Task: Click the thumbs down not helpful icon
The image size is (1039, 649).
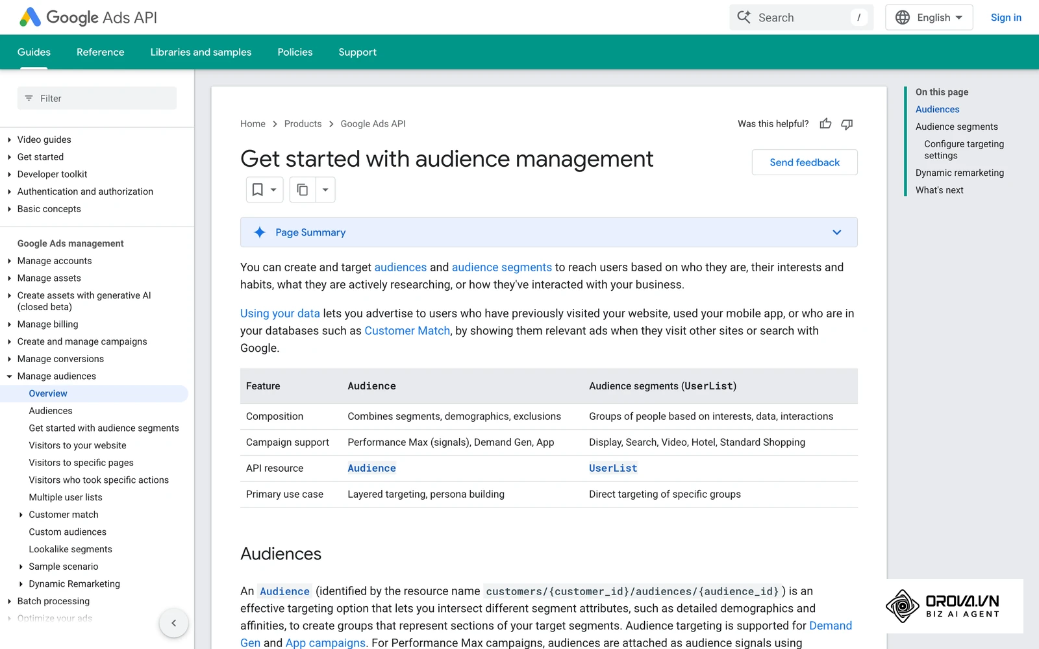Action: pyautogui.click(x=847, y=123)
